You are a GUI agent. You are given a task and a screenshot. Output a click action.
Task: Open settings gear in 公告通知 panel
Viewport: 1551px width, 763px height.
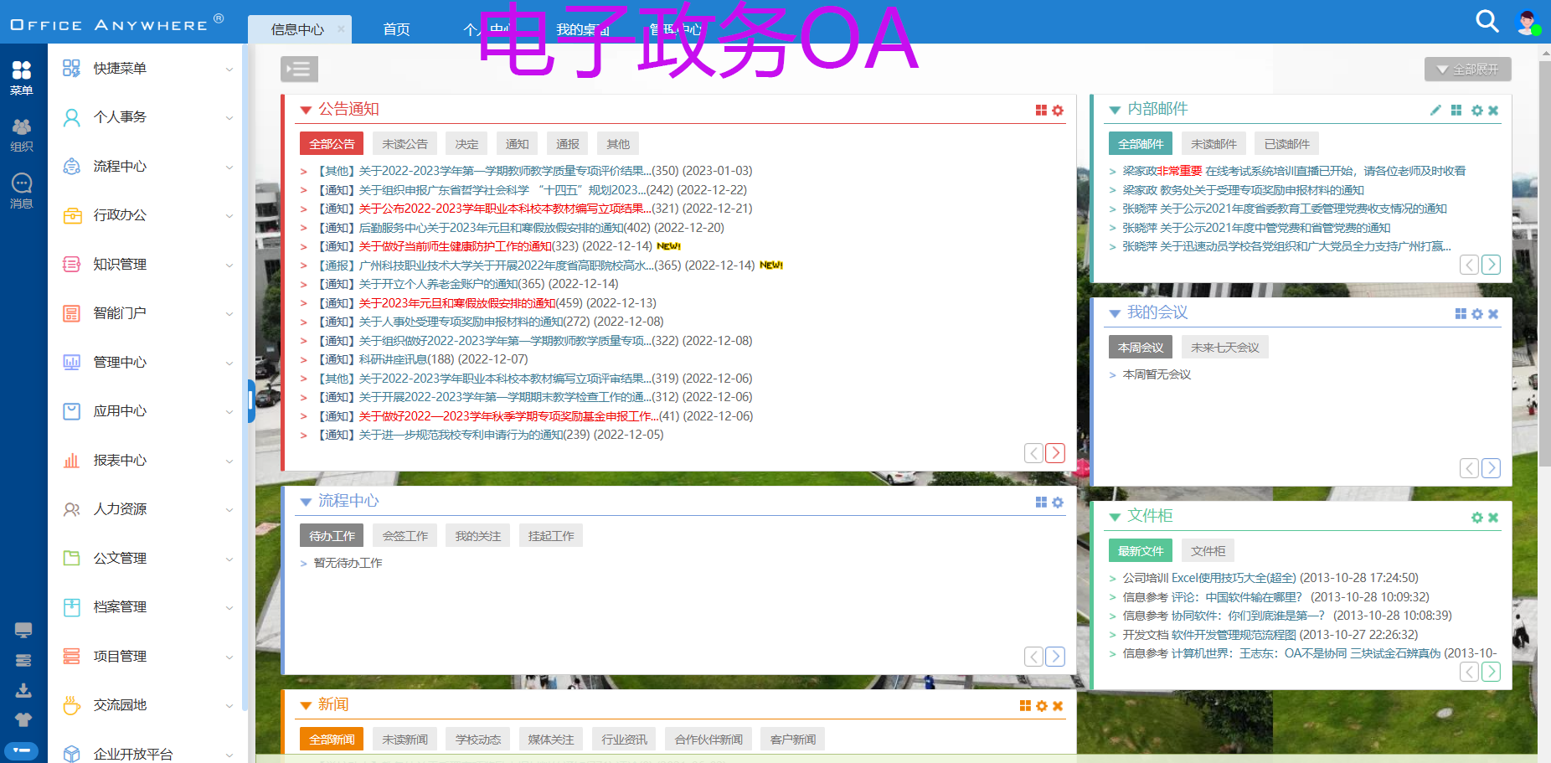point(1058,111)
